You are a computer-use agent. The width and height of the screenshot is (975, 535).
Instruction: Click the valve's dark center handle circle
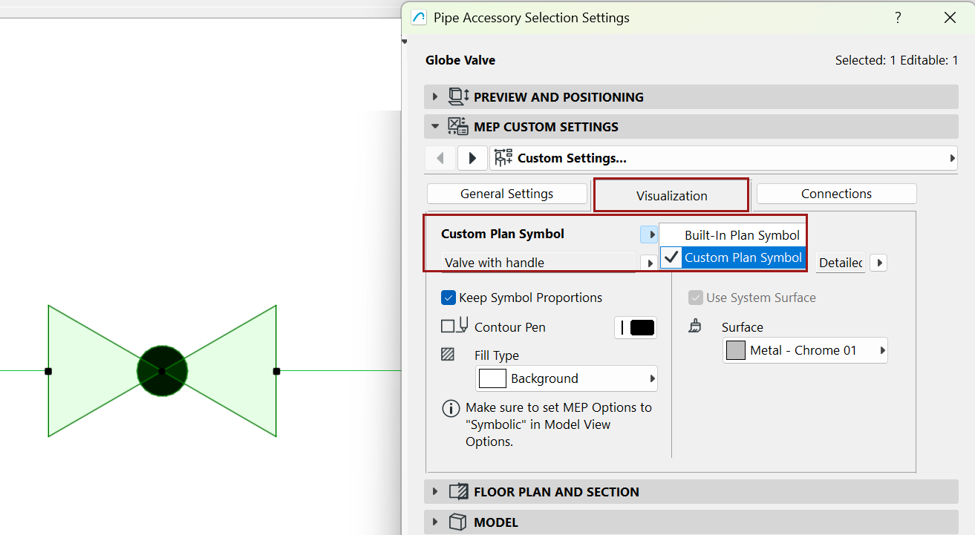(x=162, y=370)
